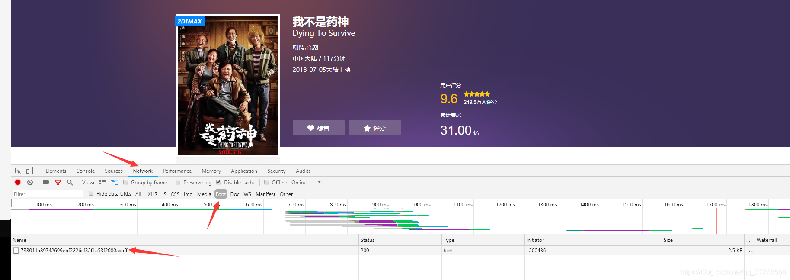Enable Preserve log checkbox
Screen dimensions: 790x280
[178, 182]
